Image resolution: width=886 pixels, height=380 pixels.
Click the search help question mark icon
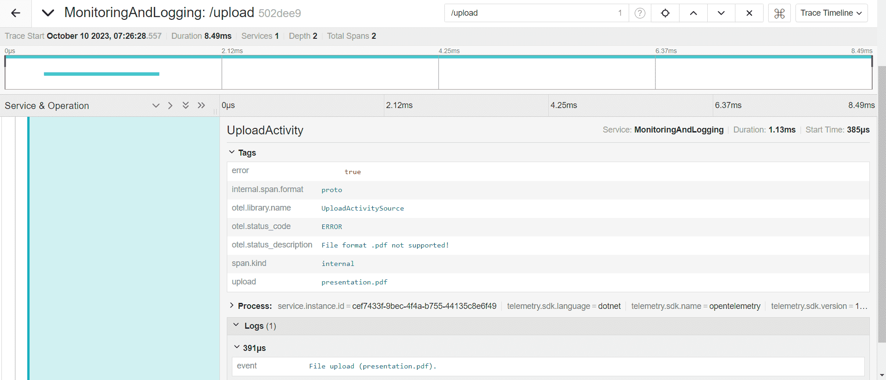(640, 13)
